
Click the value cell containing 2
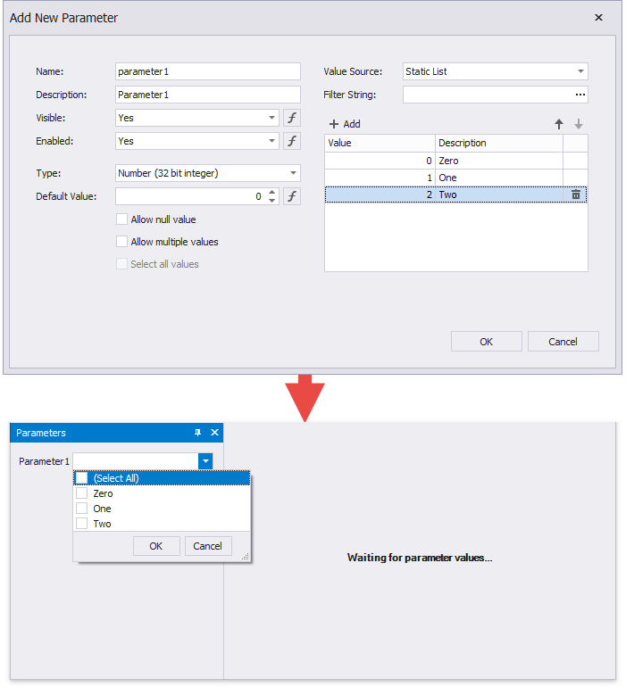tap(380, 195)
